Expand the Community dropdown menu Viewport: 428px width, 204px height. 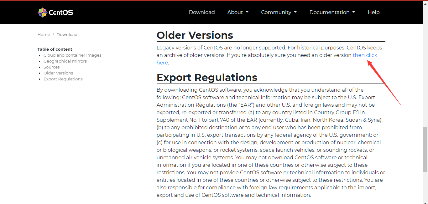[x=279, y=12]
